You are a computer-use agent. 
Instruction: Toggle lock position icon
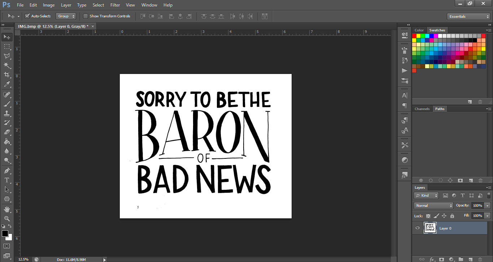coord(444,216)
